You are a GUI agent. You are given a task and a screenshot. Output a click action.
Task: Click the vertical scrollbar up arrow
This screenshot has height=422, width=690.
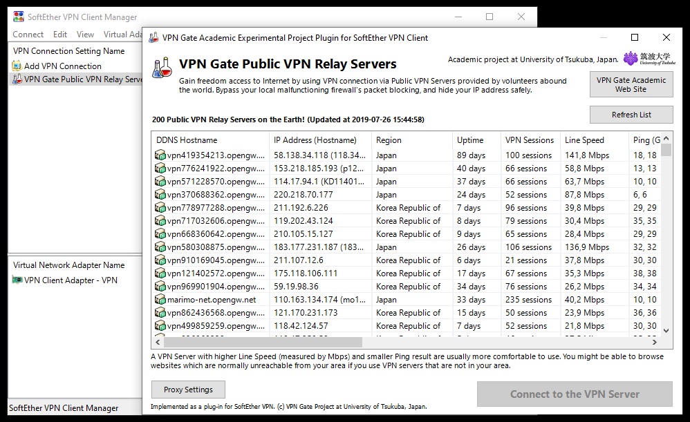666,138
